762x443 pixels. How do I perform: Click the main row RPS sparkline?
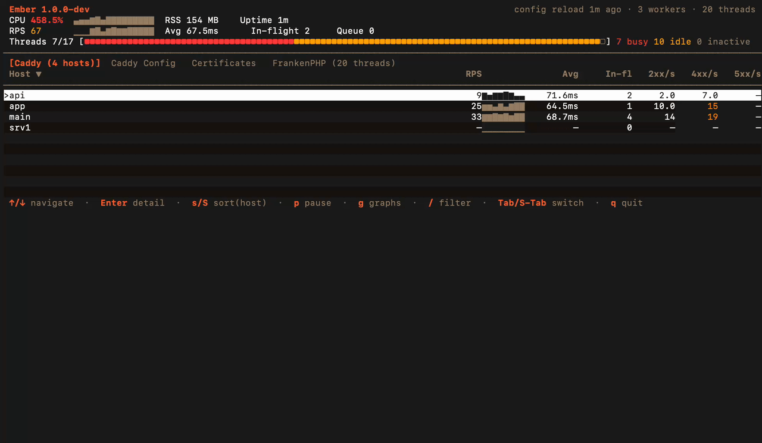point(503,117)
